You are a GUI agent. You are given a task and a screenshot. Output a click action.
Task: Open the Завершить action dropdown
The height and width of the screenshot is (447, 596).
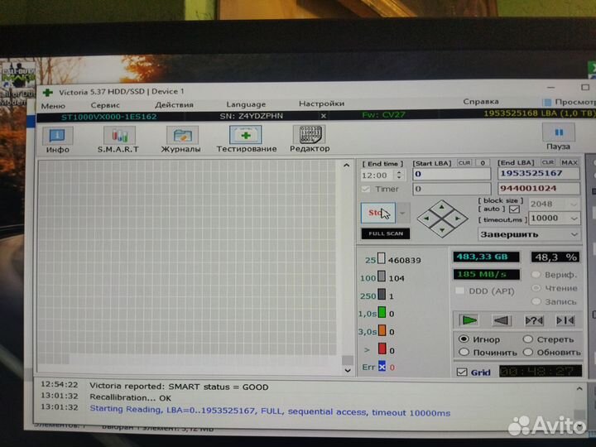pos(529,234)
